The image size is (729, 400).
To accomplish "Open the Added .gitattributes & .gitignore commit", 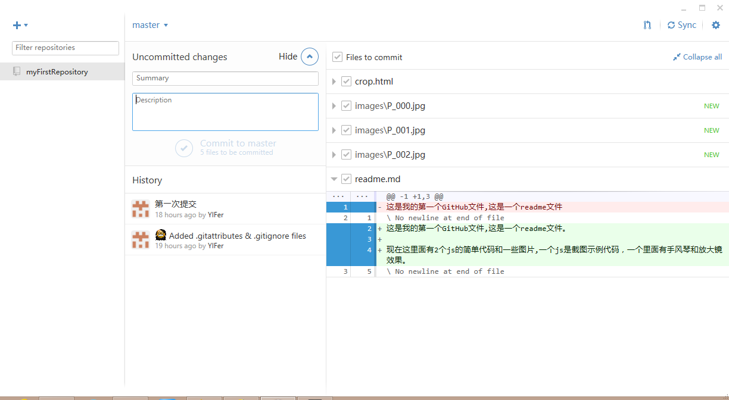I will point(225,240).
